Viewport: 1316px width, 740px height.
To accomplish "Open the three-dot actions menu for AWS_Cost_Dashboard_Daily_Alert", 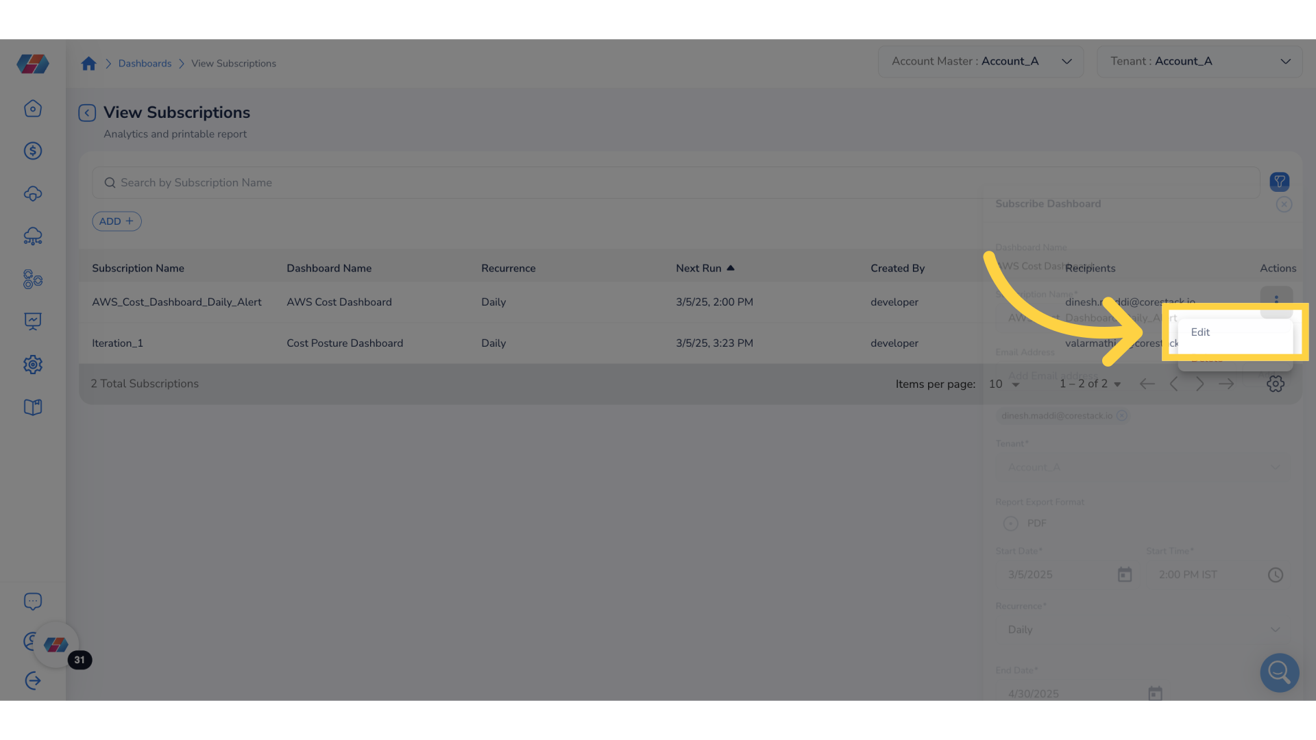I will [x=1276, y=300].
